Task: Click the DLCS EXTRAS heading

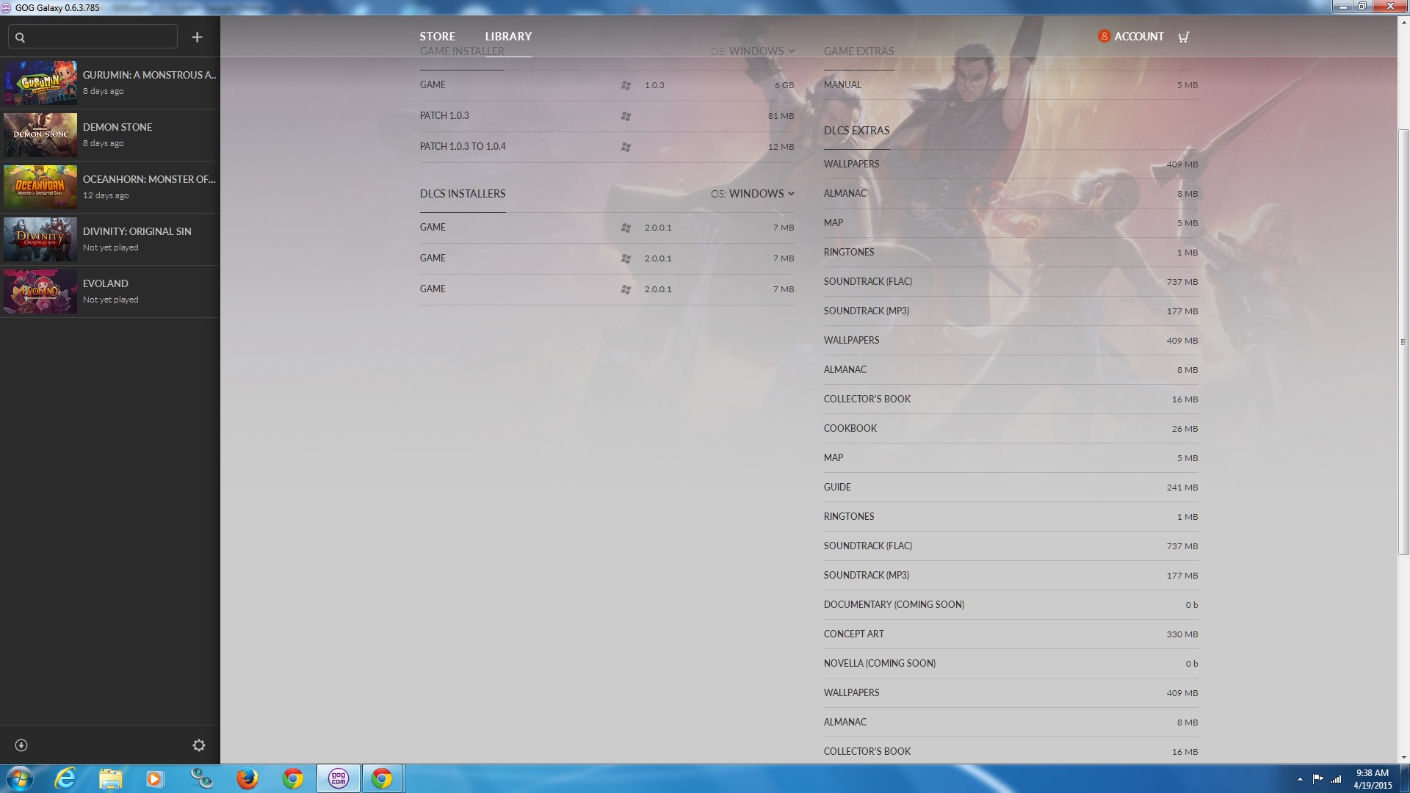Action: pos(856,131)
